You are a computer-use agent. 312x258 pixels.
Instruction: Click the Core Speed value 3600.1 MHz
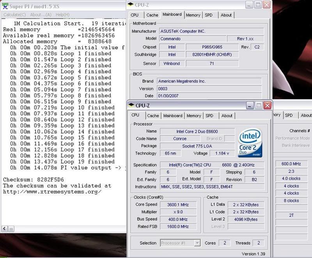pos(178,205)
